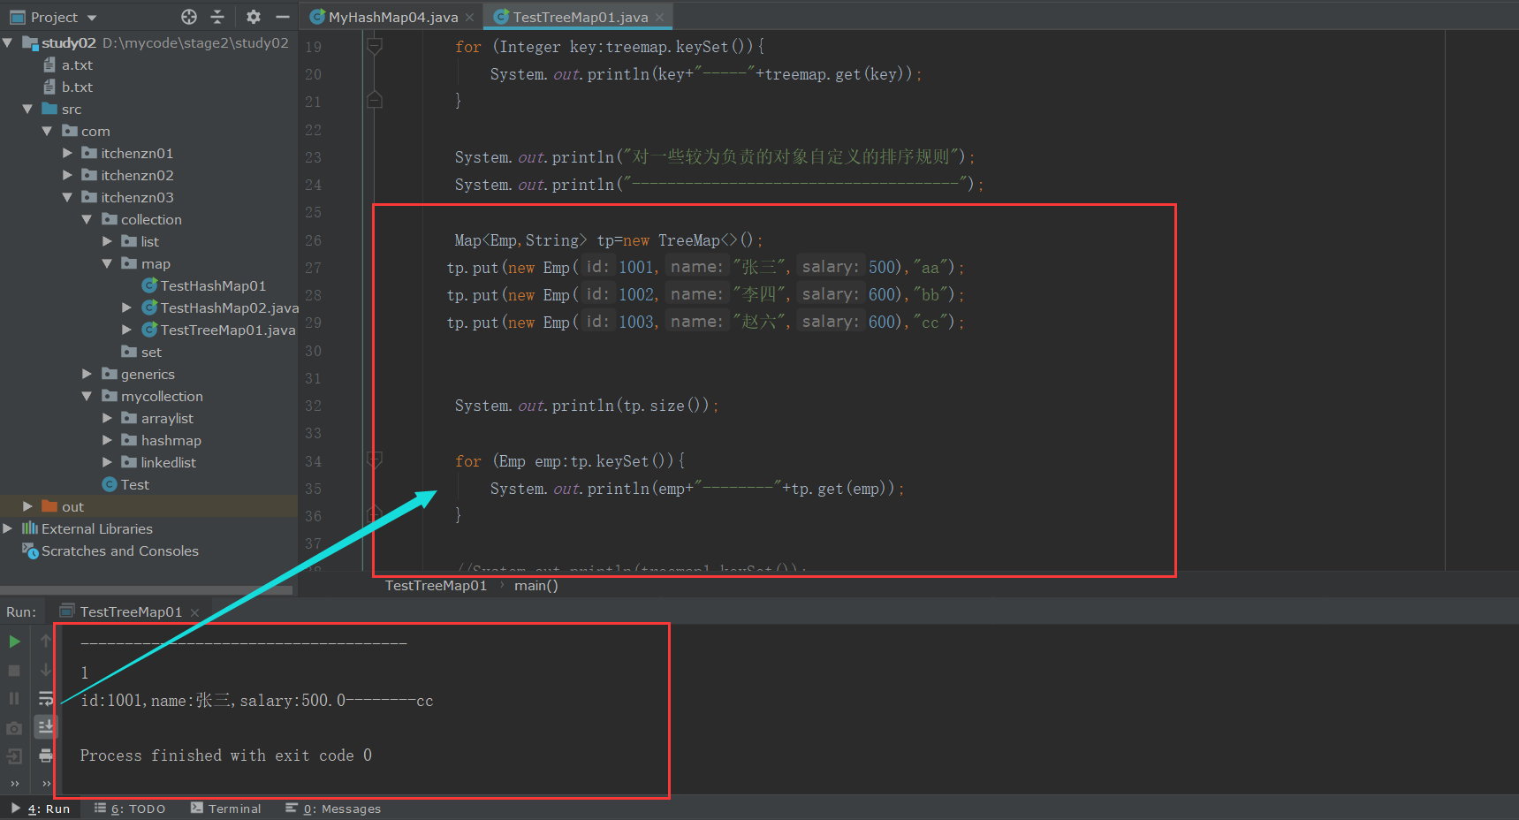Click in code line tp.size() println
This screenshot has width=1519, height=820.
click(586, 406)
